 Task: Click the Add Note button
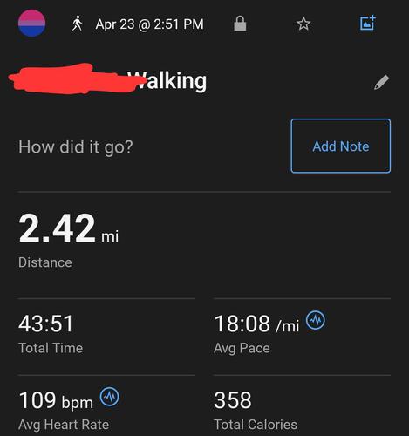pyautogui.click(x=341, y=146)
